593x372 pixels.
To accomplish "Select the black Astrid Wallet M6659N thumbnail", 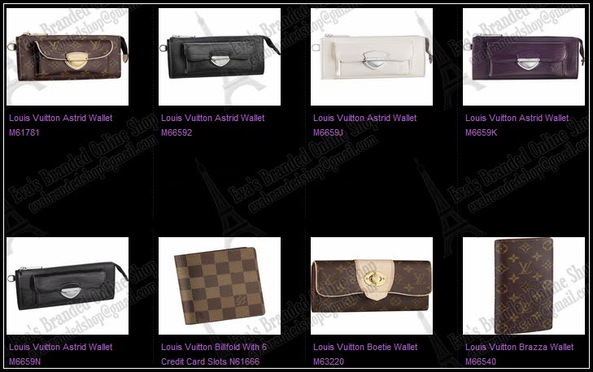I will pos(68,286).
